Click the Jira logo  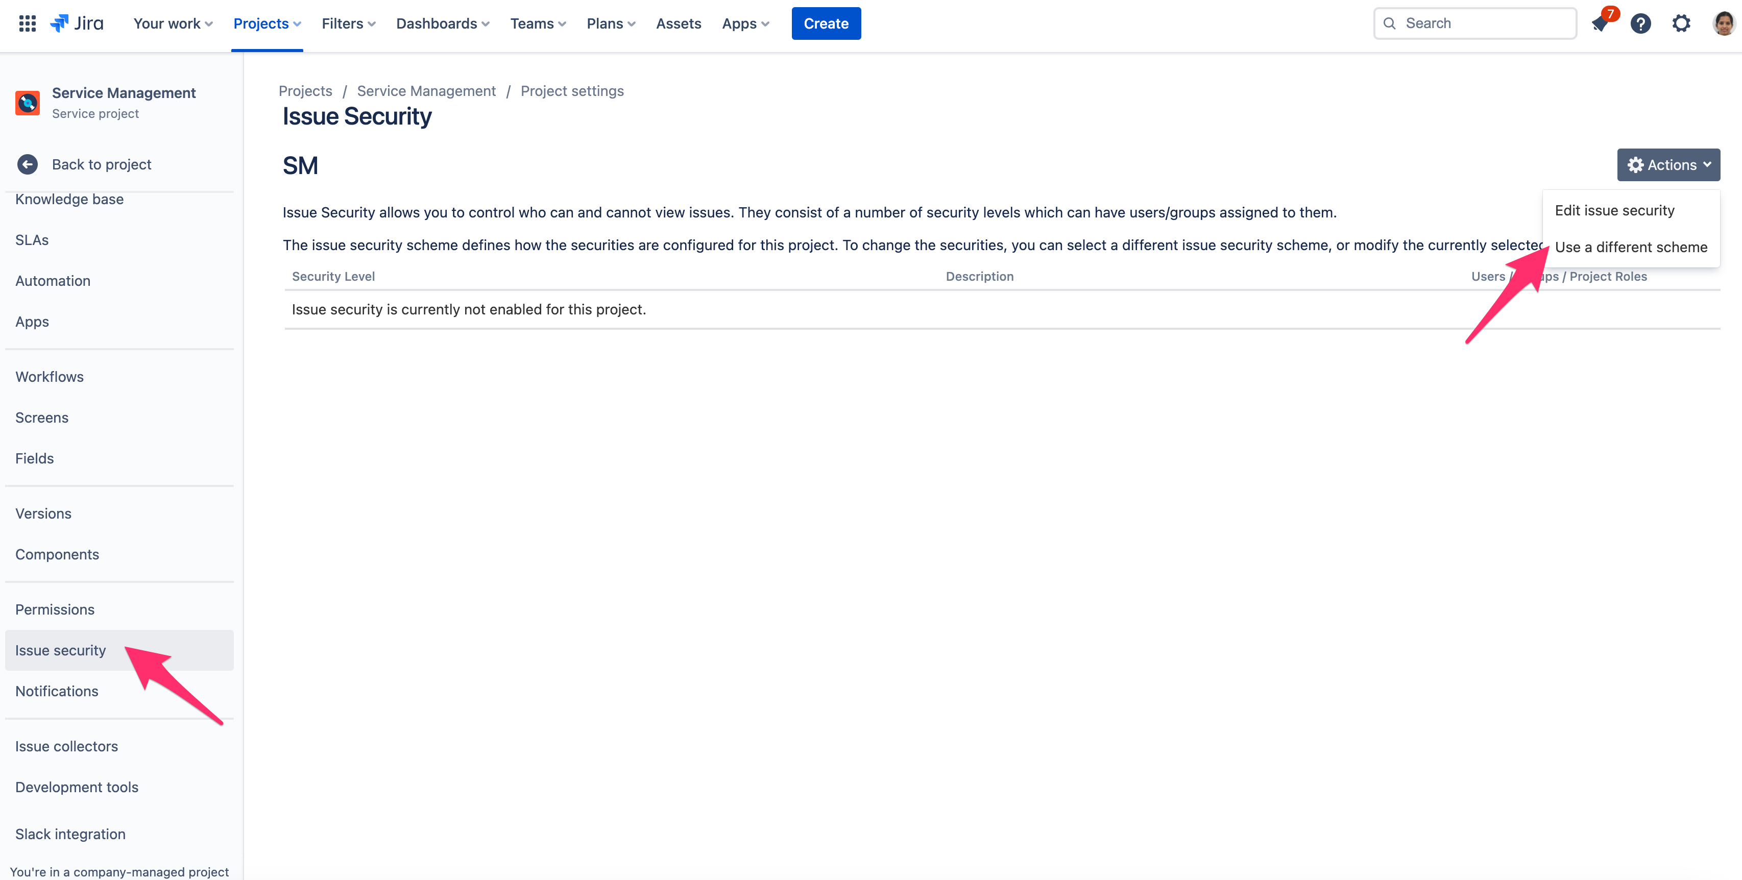click(x=77, y=23)
